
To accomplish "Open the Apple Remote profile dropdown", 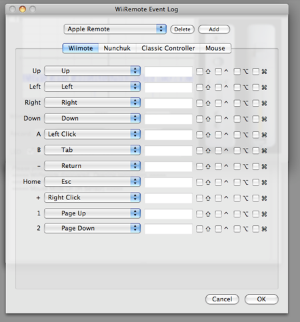I will click(115, 29).
